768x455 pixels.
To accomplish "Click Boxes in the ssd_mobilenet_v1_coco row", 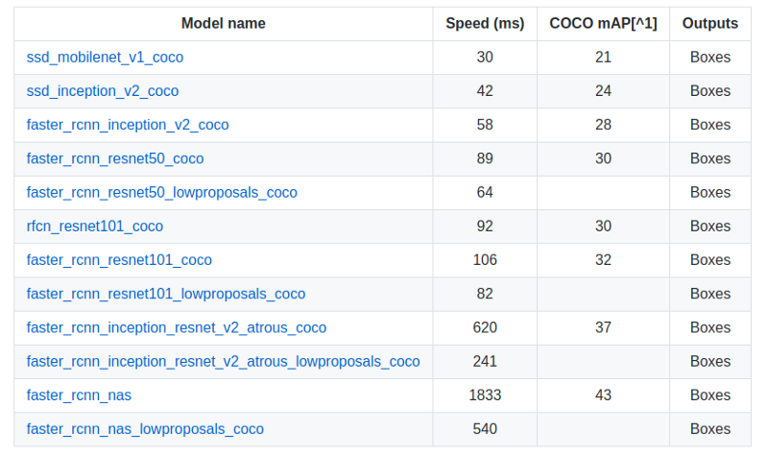I will click(x=710, y=58).
